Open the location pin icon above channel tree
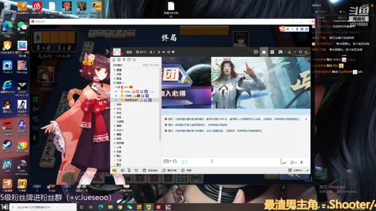The width and height of the screenshot is (376, 211). click(x=124, y=60)
